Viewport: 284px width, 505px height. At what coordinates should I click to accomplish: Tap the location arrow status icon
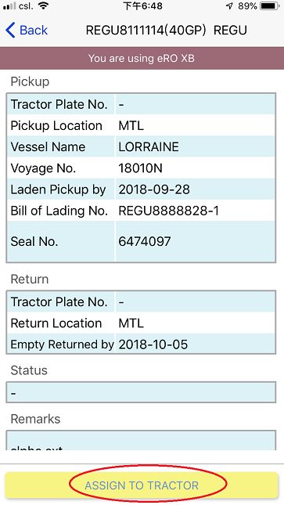tap(229, 6)
